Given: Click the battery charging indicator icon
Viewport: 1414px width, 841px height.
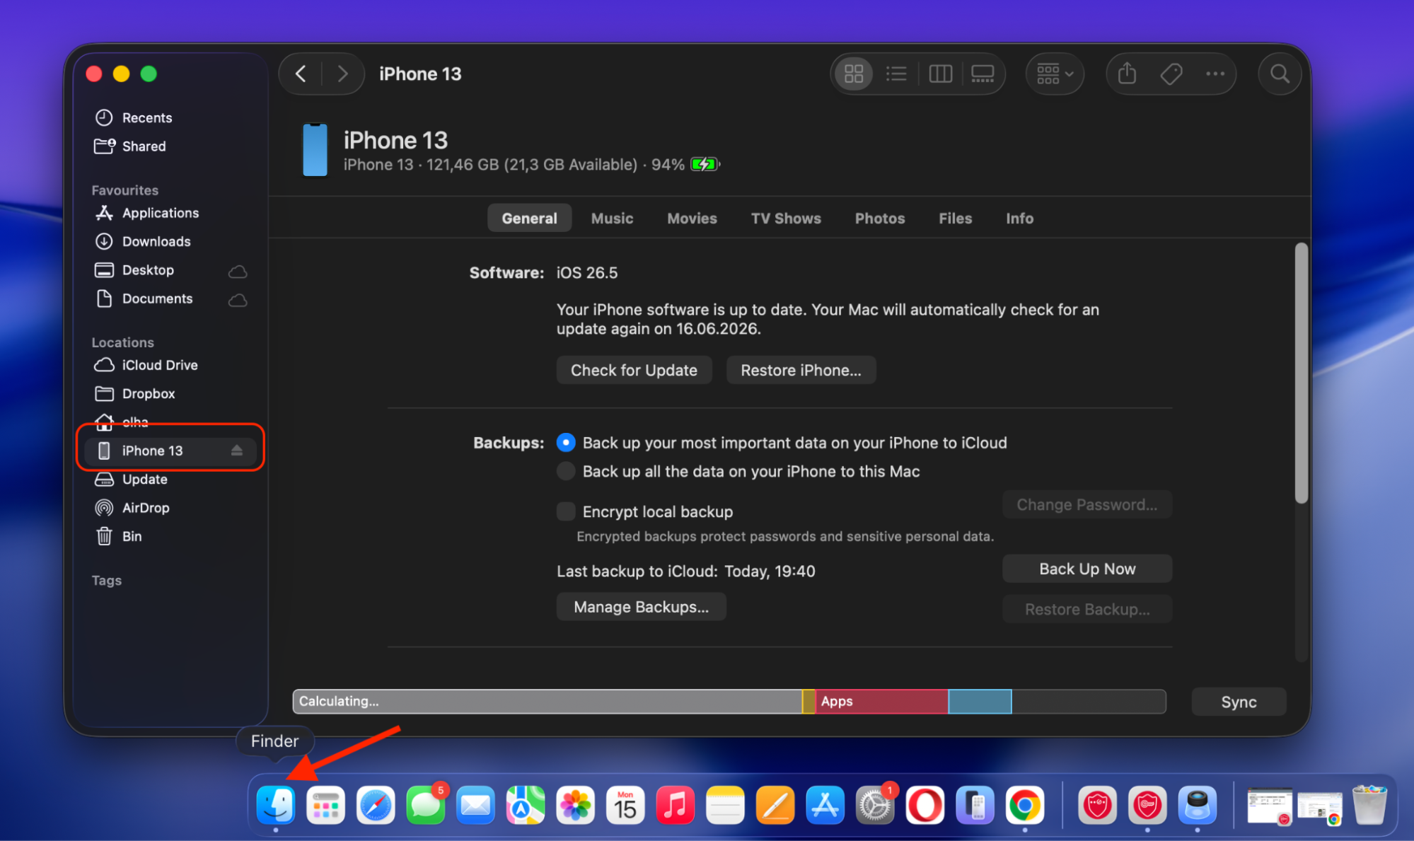Looking at the screenshot, I should coord(705,165).
